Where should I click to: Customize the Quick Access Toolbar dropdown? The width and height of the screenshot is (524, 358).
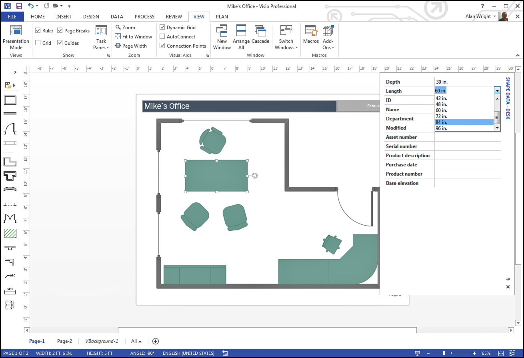[69, 6]
